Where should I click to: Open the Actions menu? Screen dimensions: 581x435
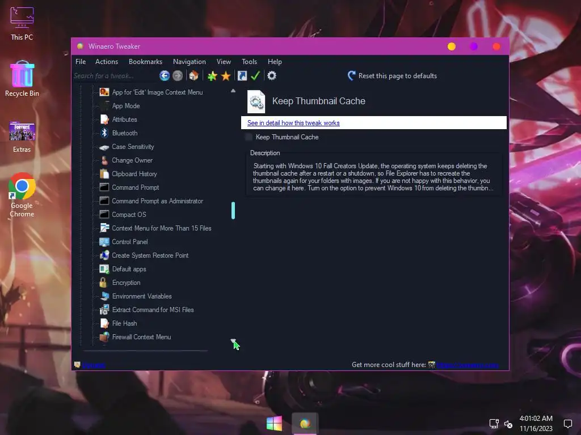[107, 62]
